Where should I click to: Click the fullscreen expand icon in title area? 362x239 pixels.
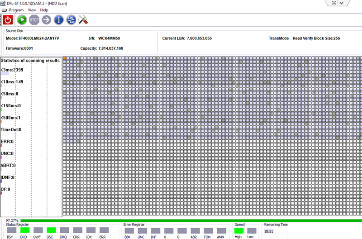click(334, 3)
